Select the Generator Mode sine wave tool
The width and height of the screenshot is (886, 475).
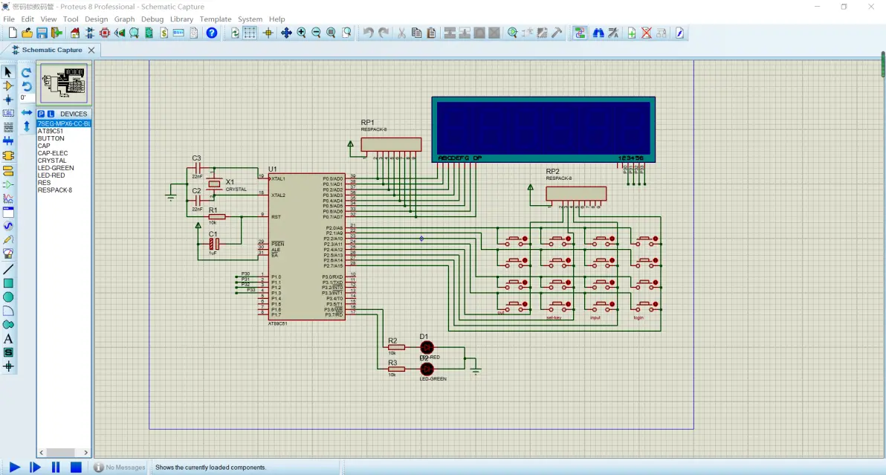(x=8, y=226)
